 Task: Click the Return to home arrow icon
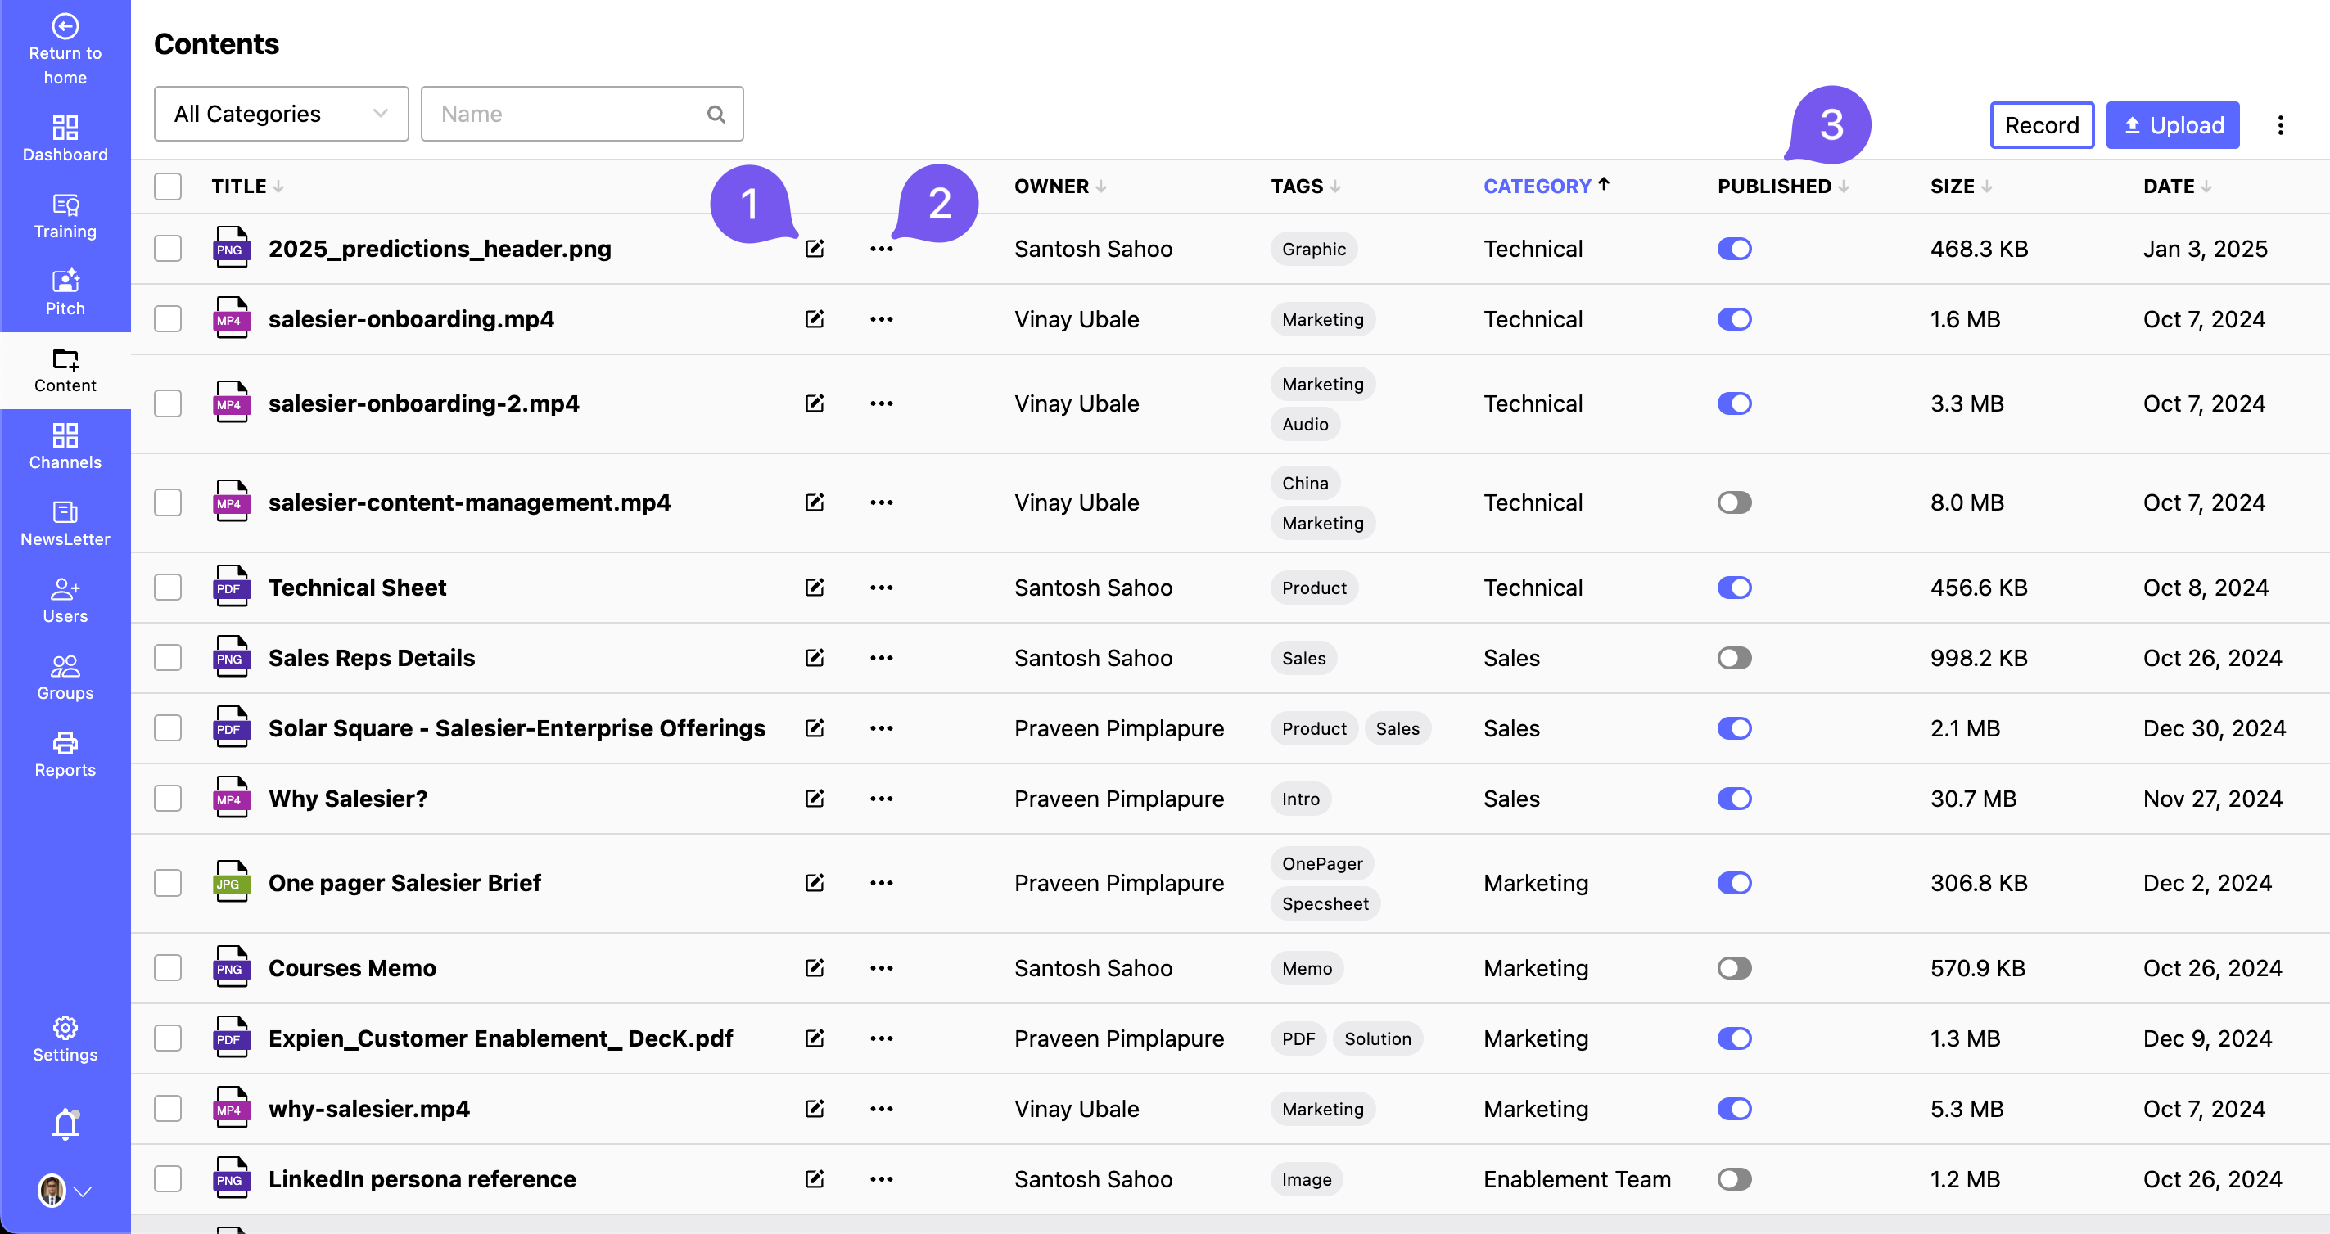point(65,27)
